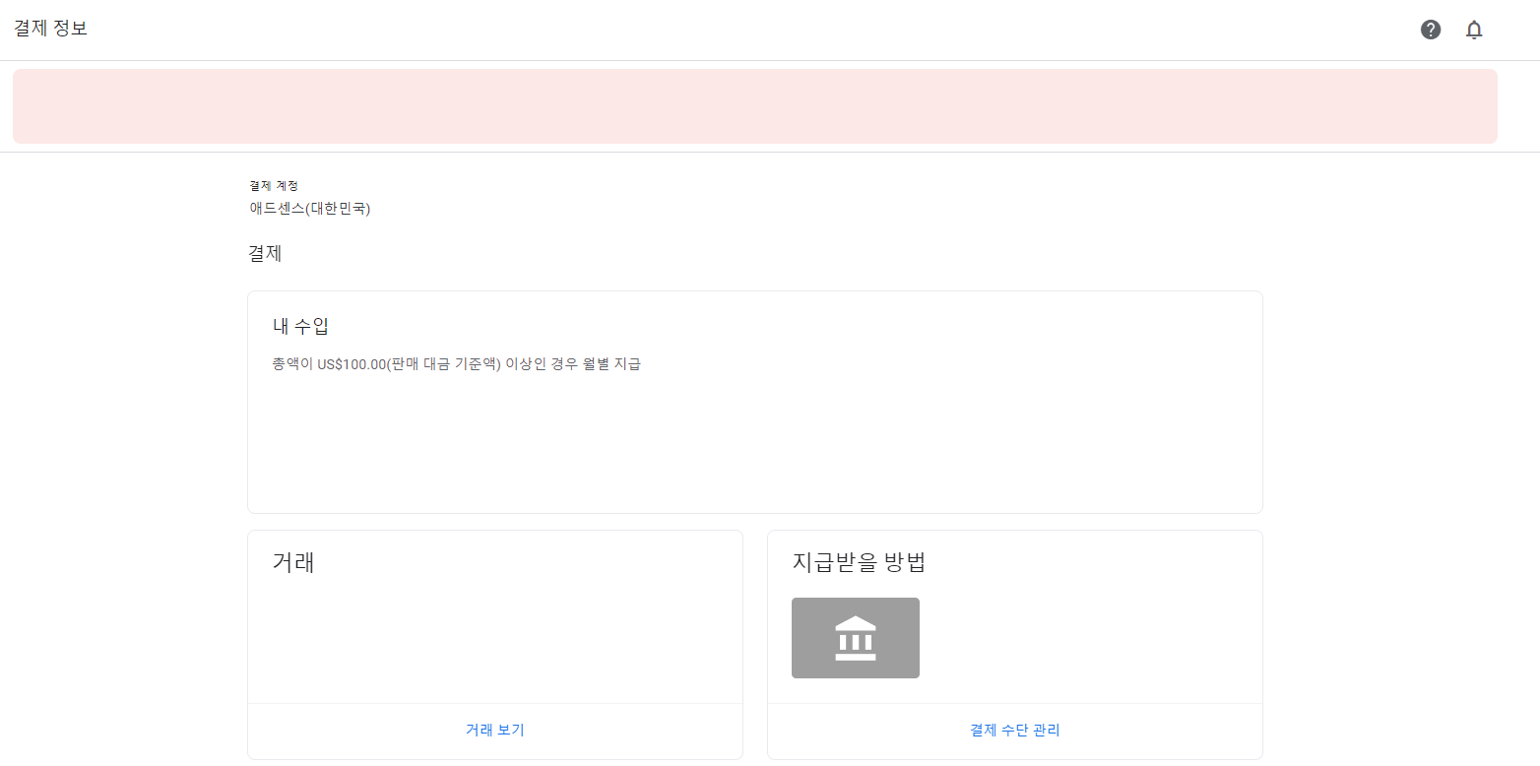1540x766 pixels.
Task: Click the pink alert banner
Action: 755,106
